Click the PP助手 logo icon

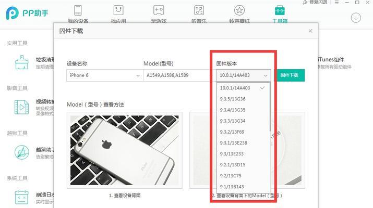(12, 13)
